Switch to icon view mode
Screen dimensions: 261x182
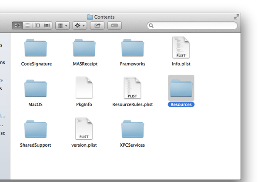17,26
